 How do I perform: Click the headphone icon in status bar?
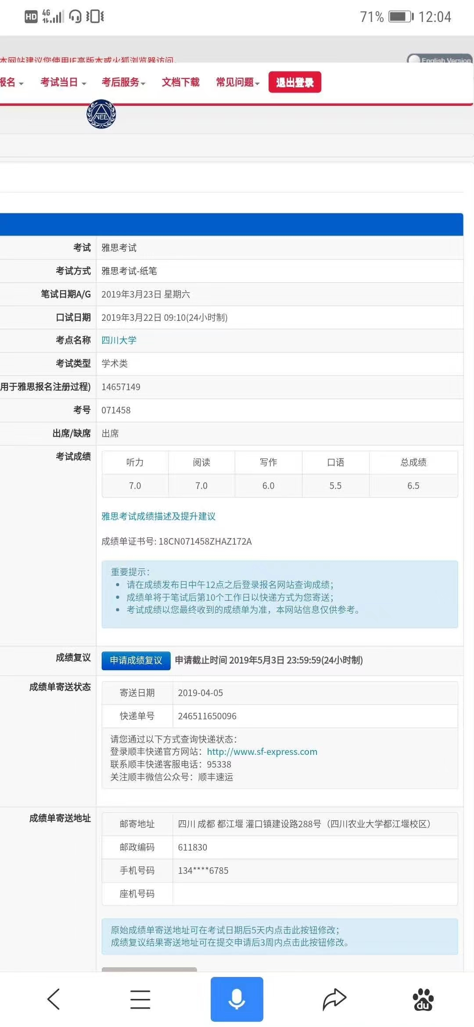coord(75,16)
